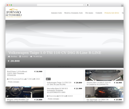Click the browser extension icon beside address bar
129x109 pixels.
click(x=88, y=5)
